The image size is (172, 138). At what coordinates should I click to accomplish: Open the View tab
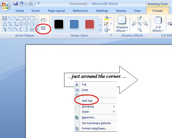[137, 11]
